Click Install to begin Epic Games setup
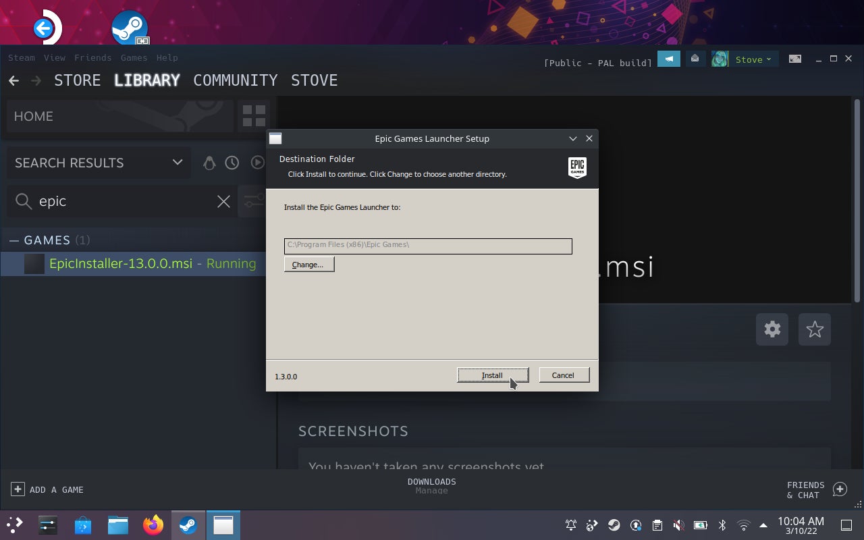The image size is (864, 540). [492, 375]
